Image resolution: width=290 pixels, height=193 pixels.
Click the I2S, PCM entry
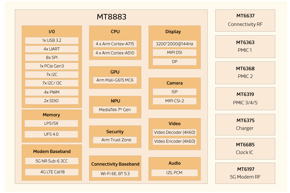[175, 173]
